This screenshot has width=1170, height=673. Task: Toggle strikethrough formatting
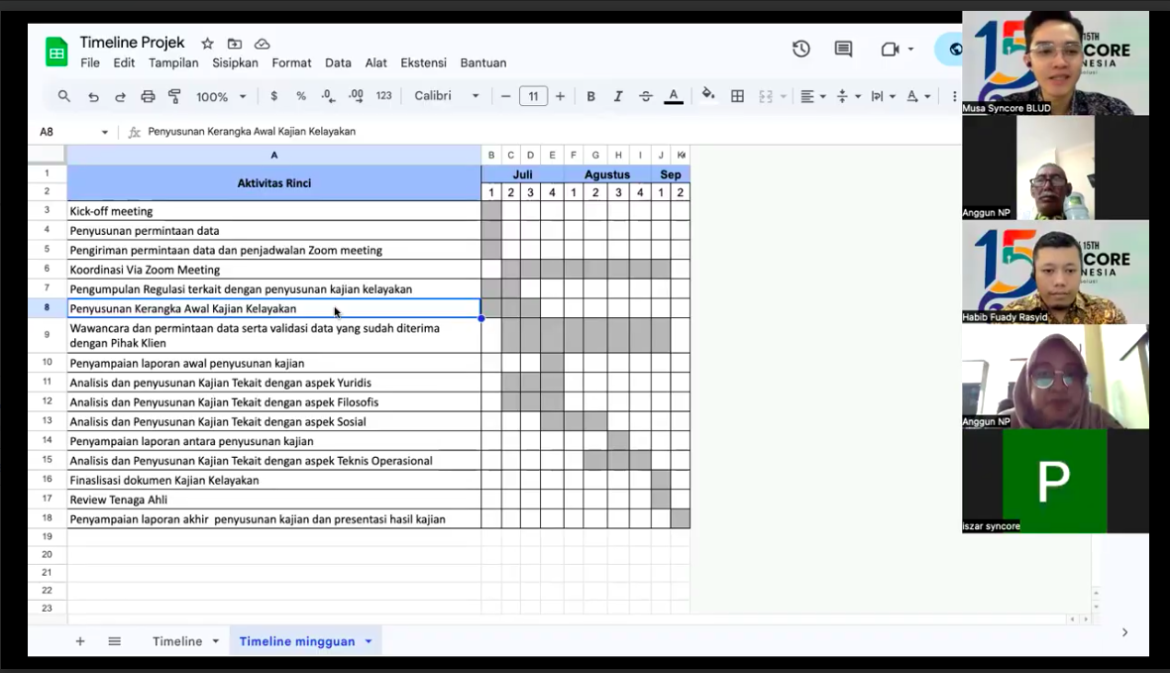pyautogui.click(x=645, y=96)
